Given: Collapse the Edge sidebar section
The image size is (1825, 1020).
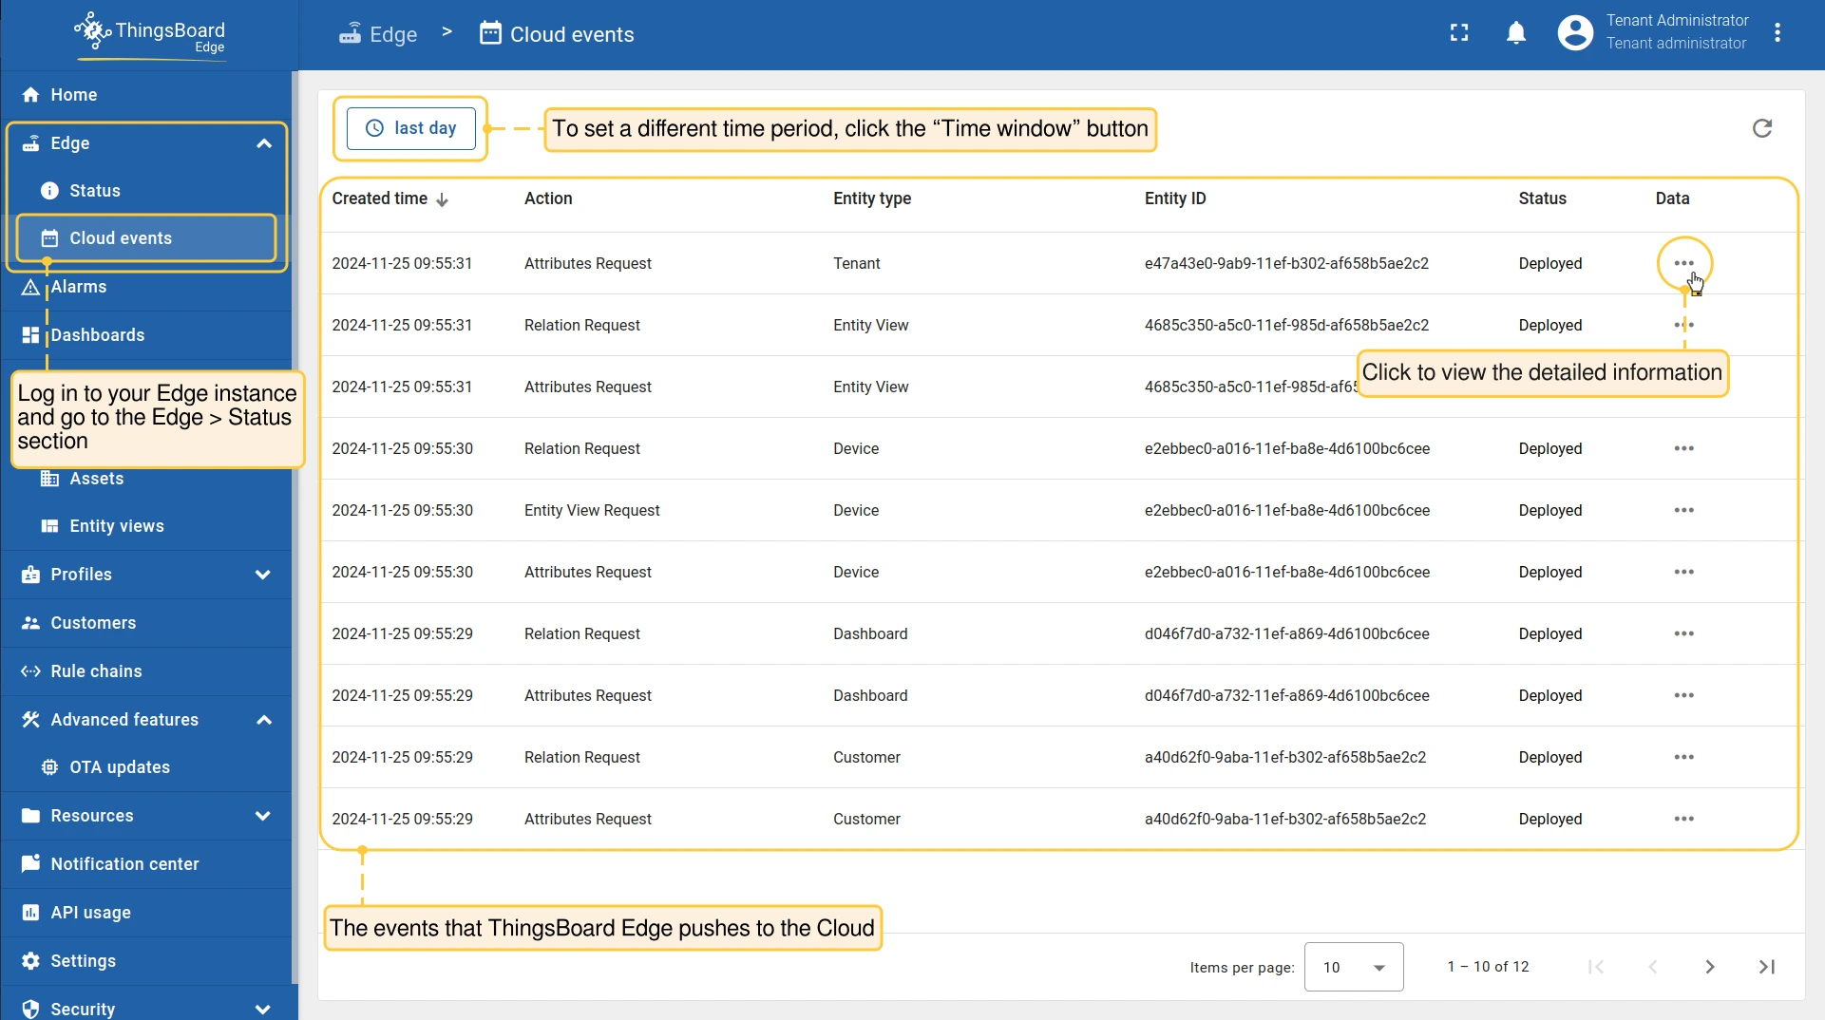Looking at the screenshot, I should (264, 143).
